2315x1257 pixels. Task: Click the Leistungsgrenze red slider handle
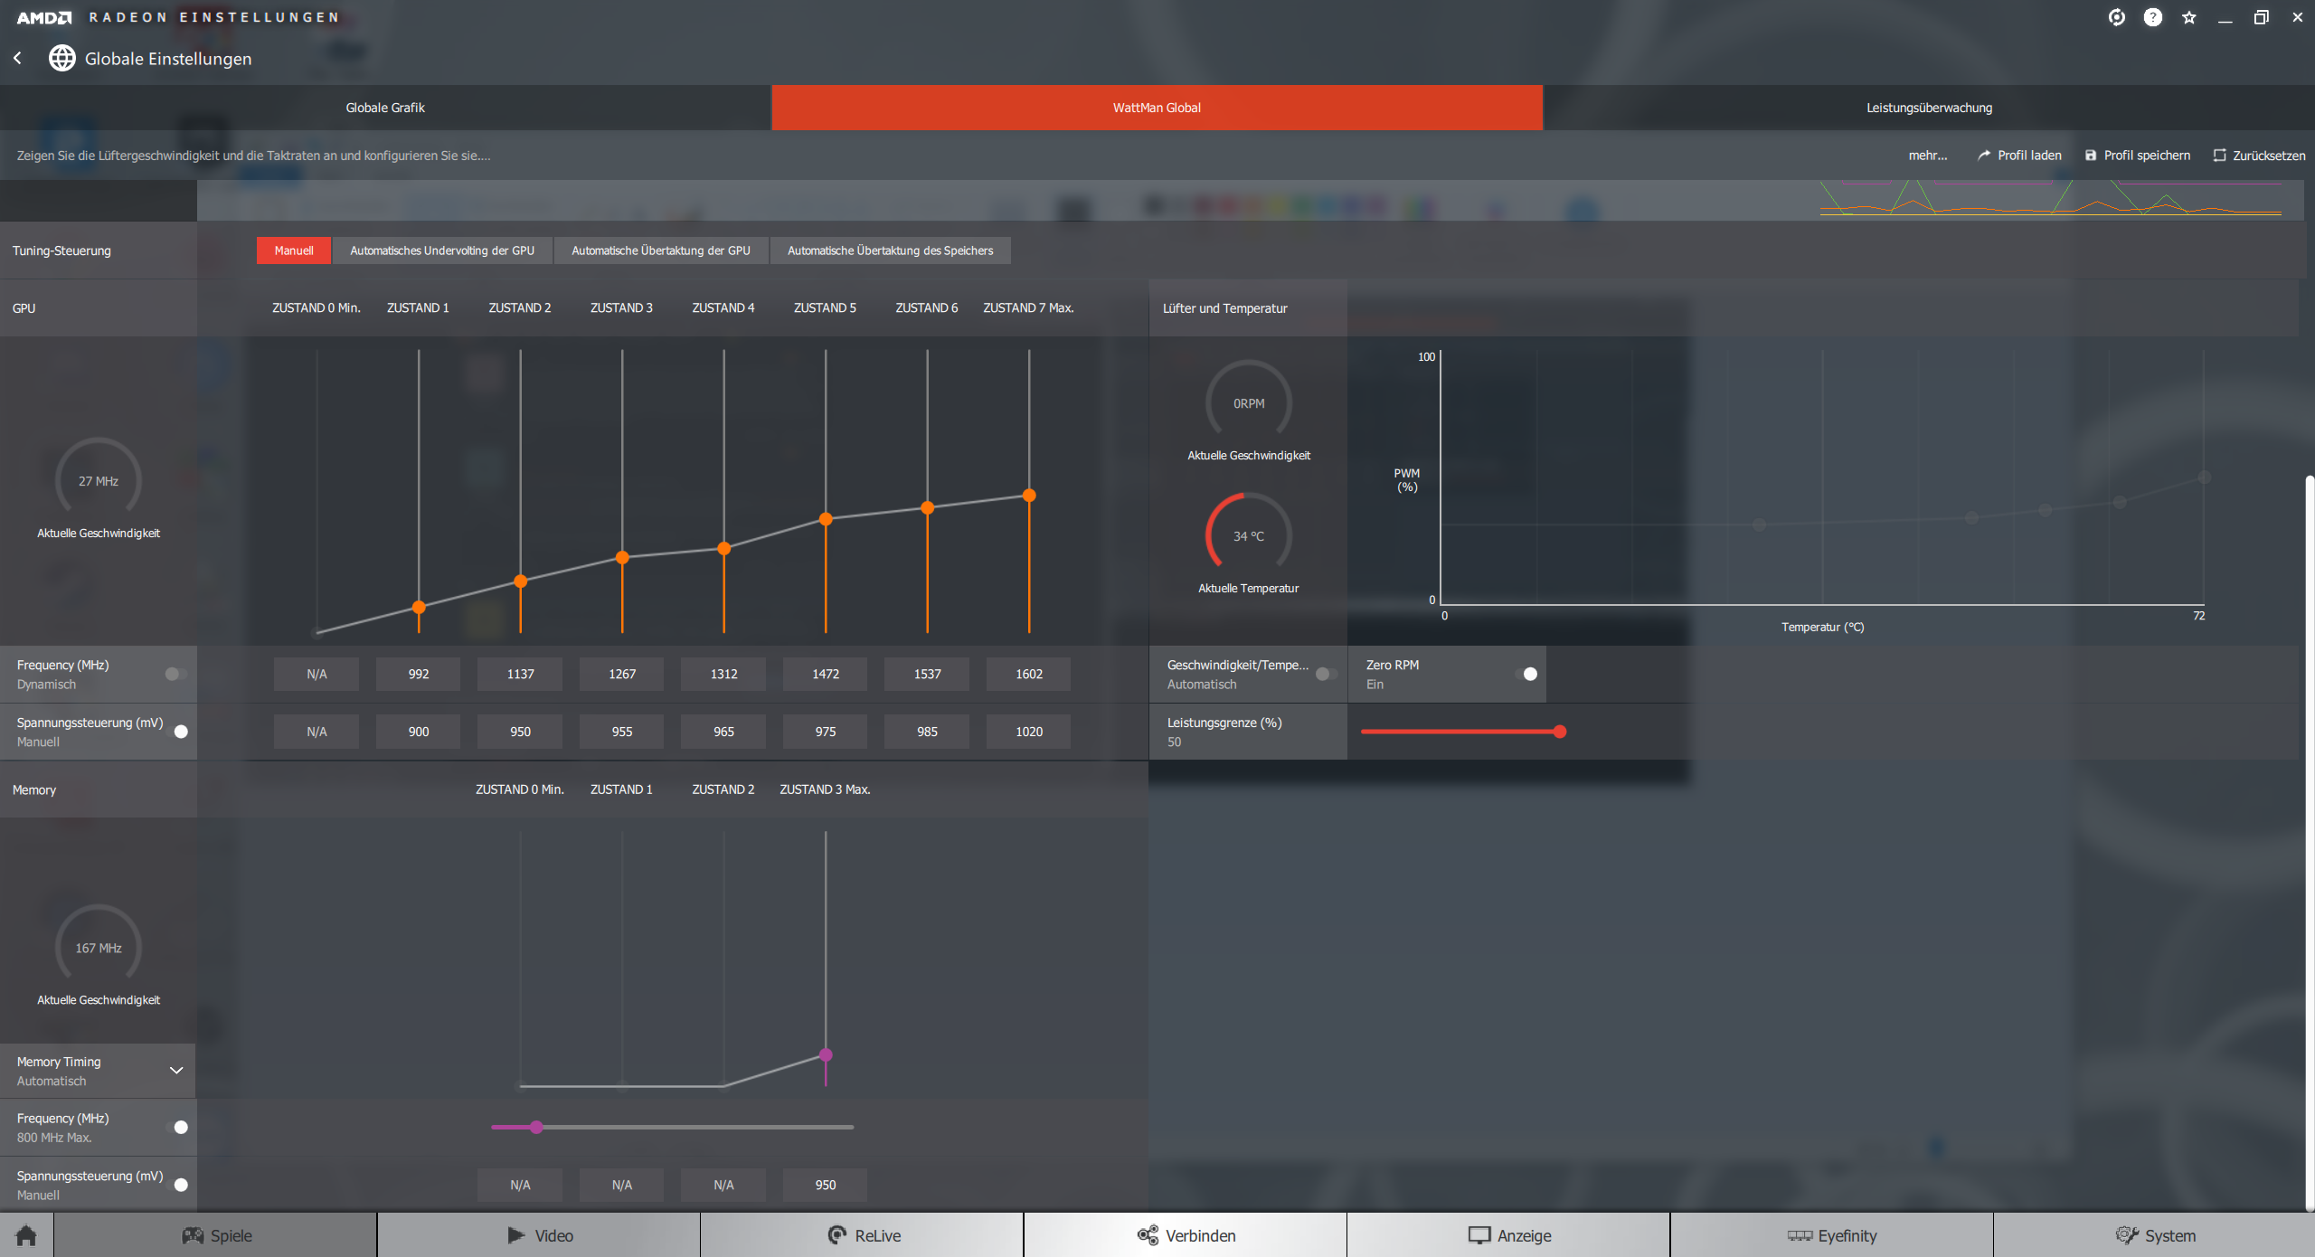pos(1559,732)
